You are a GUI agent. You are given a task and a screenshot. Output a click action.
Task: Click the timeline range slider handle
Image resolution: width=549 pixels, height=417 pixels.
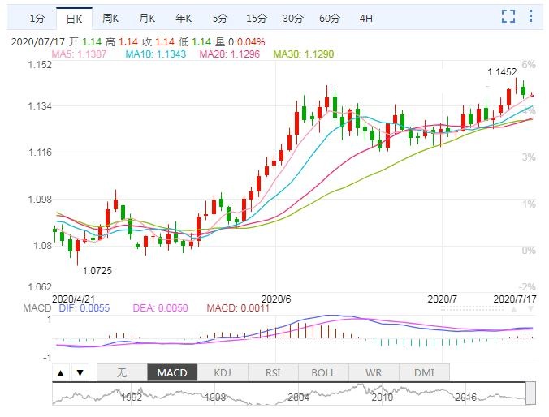pyautogui.click(x=530, y=393)
